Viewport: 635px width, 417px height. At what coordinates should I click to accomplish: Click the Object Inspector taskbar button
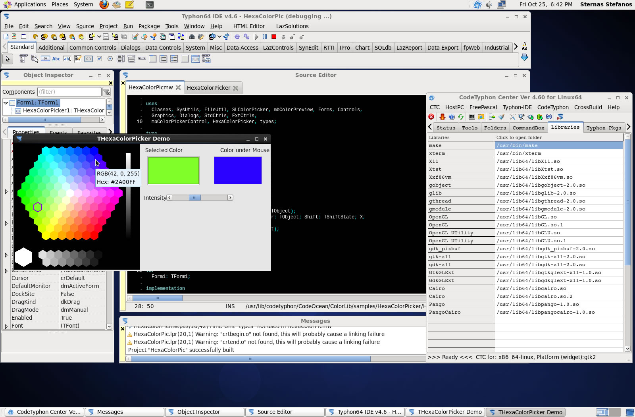(204, 412)
